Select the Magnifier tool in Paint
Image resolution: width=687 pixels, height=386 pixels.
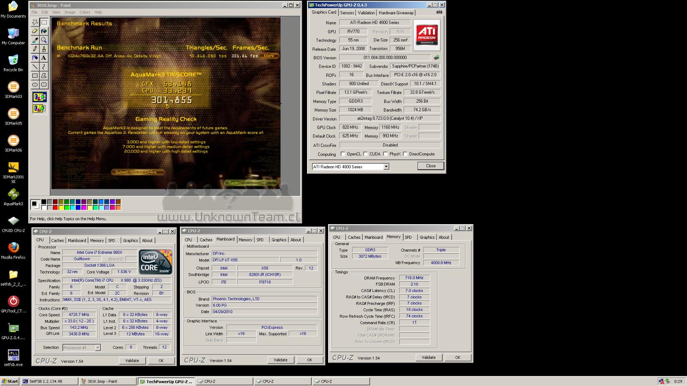(44, 40)
